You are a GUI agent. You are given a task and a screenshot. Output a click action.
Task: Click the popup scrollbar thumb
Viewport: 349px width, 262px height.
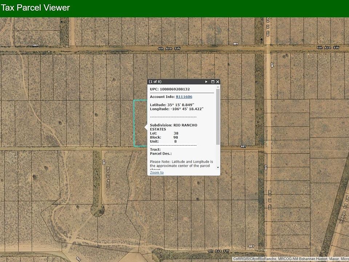tap(218, 116)
